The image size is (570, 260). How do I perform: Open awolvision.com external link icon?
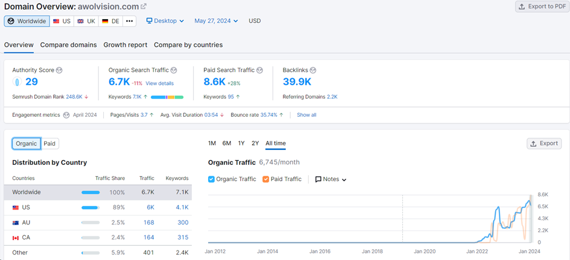click(x=143, y=7)
